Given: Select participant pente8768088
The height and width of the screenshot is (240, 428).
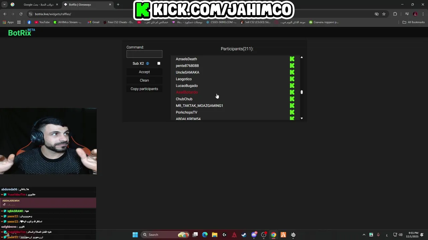Looking at the screenshot, I should coord(187,66).
